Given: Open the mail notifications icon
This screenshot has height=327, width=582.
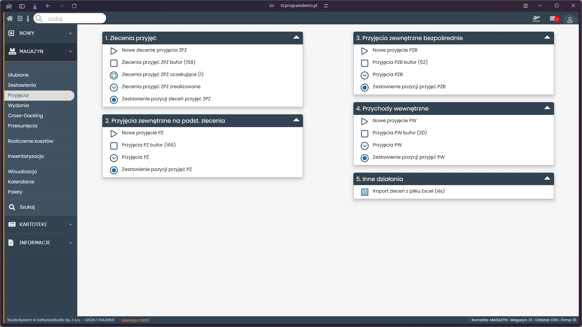Looking at the screenshot, I should click(553, 19).
